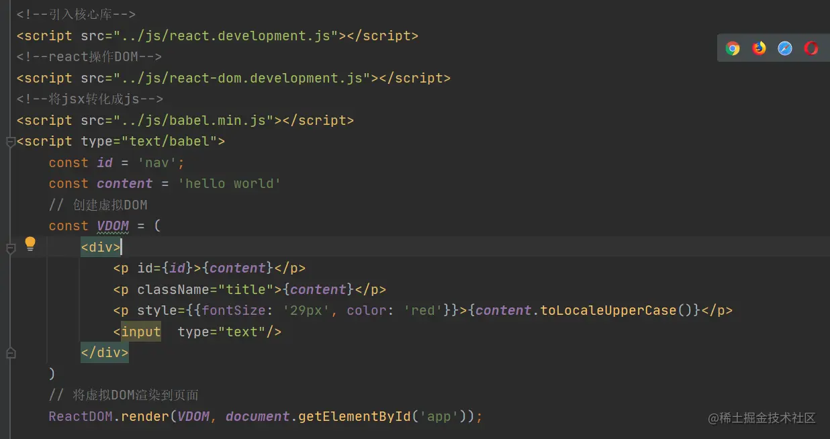Click the render method name

[x=145, y=416]
